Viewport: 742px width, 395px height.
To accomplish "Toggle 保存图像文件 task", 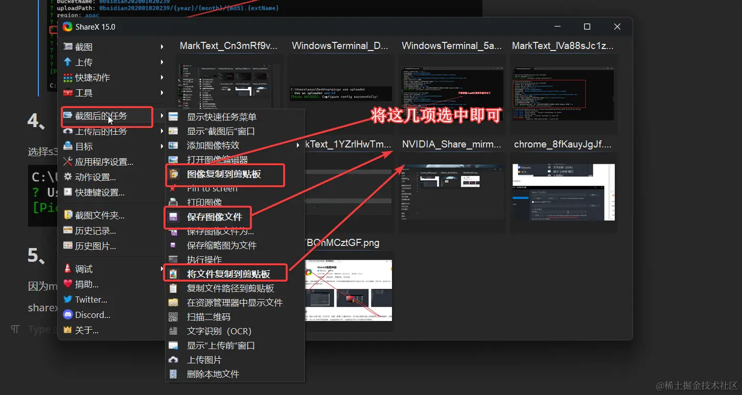I will 235,217.
